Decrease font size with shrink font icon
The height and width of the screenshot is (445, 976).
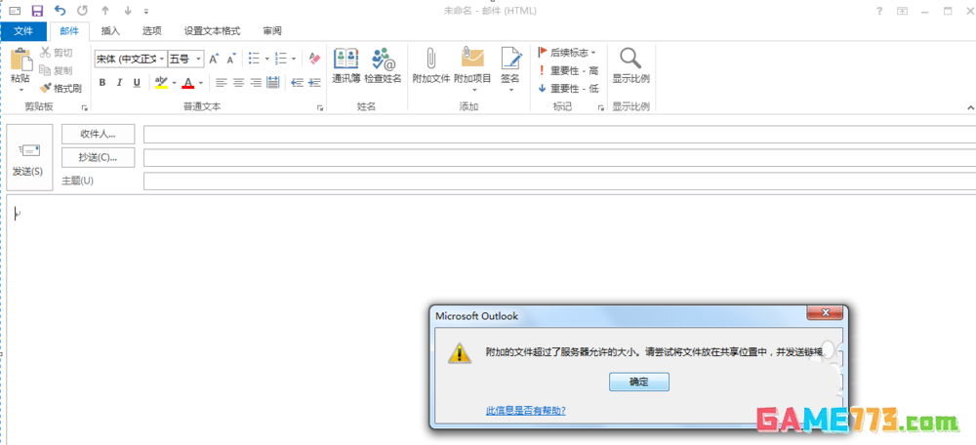click(x=231, y=60)
